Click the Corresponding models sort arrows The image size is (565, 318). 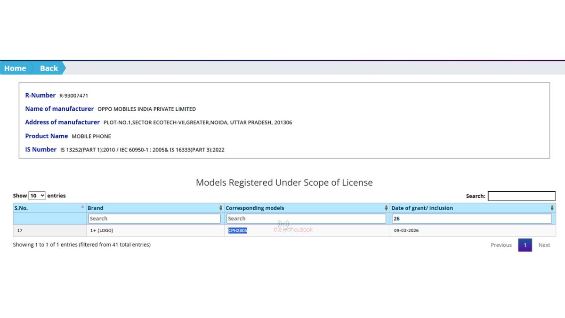(387, 208)
